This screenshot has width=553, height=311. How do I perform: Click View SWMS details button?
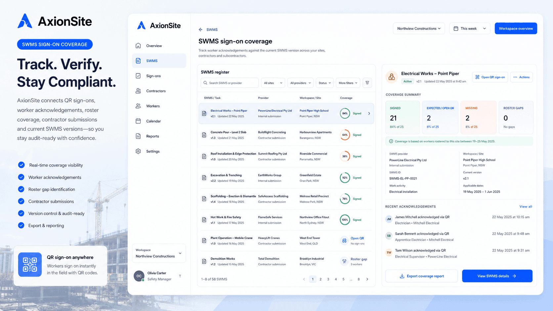pos(497,276)
